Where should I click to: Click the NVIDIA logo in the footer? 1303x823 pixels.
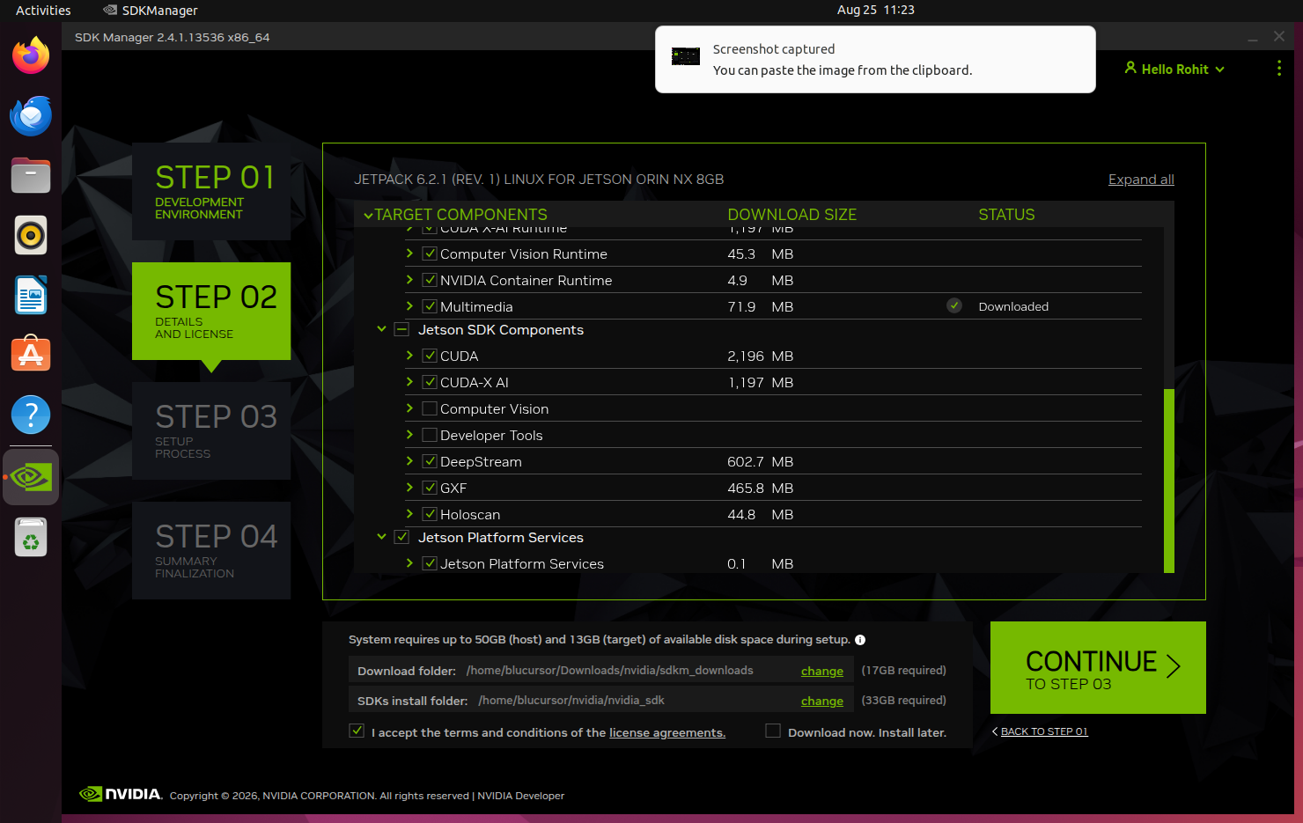[x=121, y=794]
